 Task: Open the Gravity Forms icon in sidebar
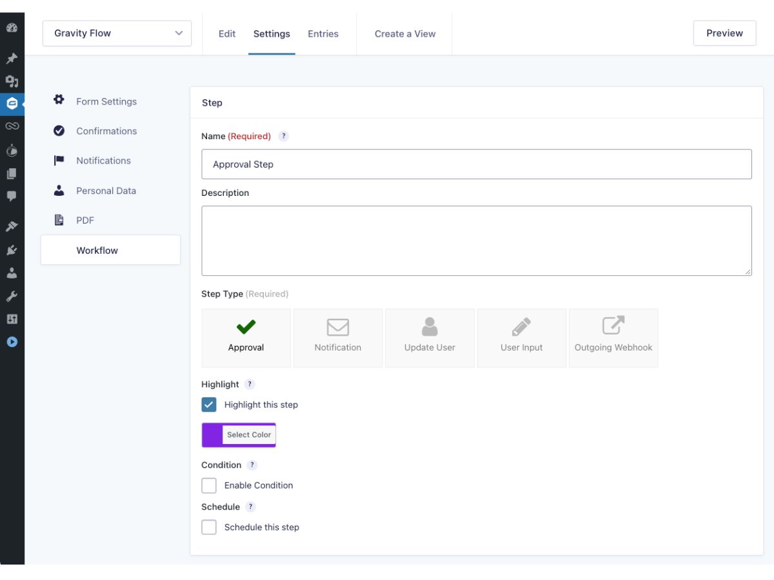coord(12,103)
